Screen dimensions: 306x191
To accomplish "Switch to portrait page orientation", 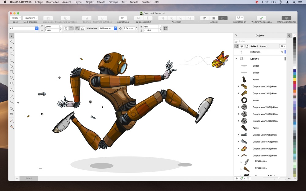I will tap(66, 28).
